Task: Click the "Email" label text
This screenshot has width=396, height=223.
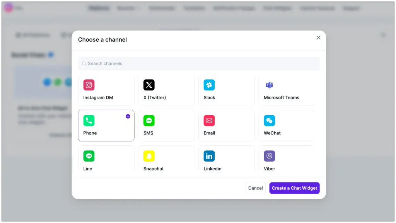Action: [x=209, y=133]
